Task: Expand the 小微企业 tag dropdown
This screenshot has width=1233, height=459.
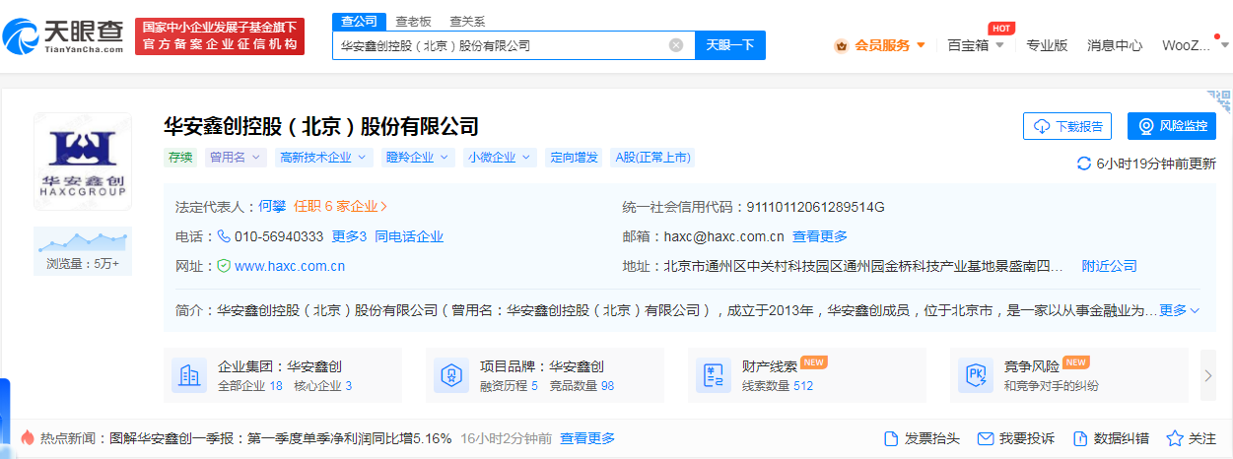Action: tap(500, 157)
